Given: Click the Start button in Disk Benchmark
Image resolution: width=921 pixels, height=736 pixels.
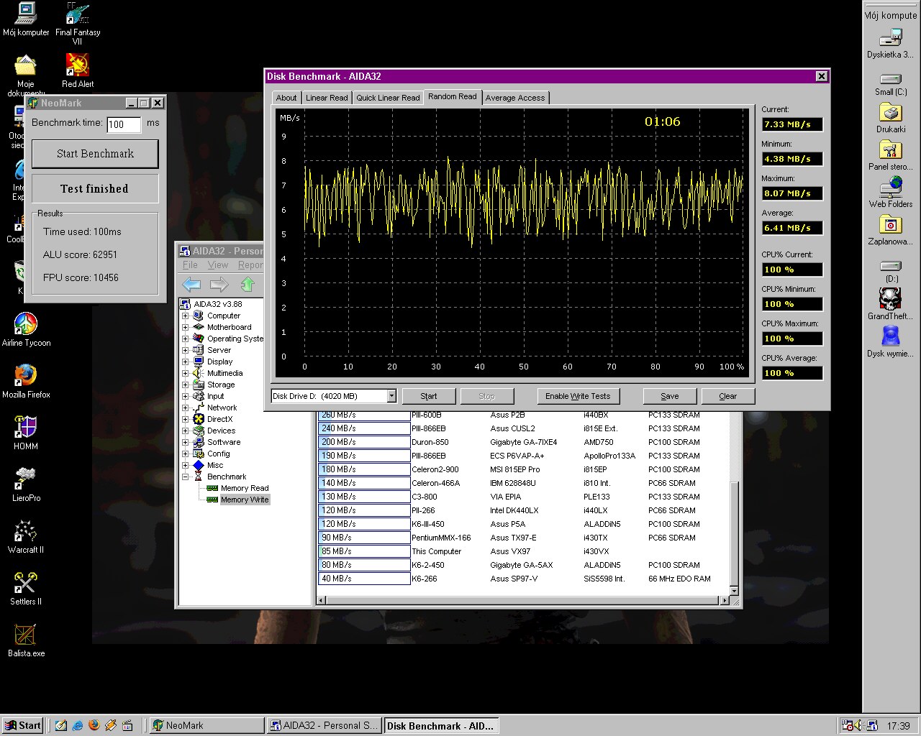Looking at the screenshot, I should click(429, 396).
